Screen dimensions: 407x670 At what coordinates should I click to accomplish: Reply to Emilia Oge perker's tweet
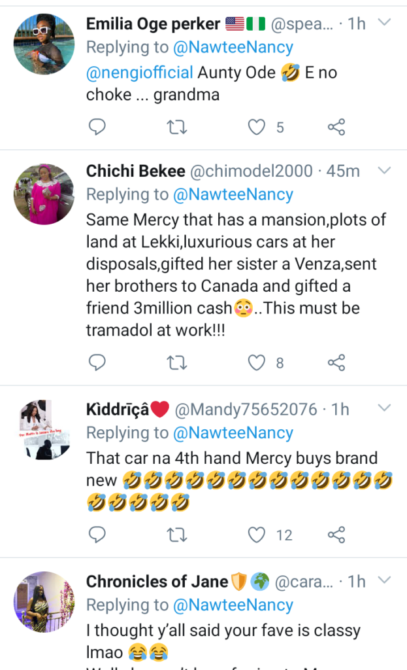pyautogui.click(x=97, y=126)
